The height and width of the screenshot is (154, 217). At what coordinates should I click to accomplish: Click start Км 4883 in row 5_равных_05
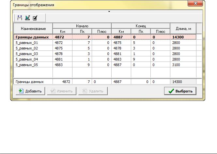tap(63, 65)
